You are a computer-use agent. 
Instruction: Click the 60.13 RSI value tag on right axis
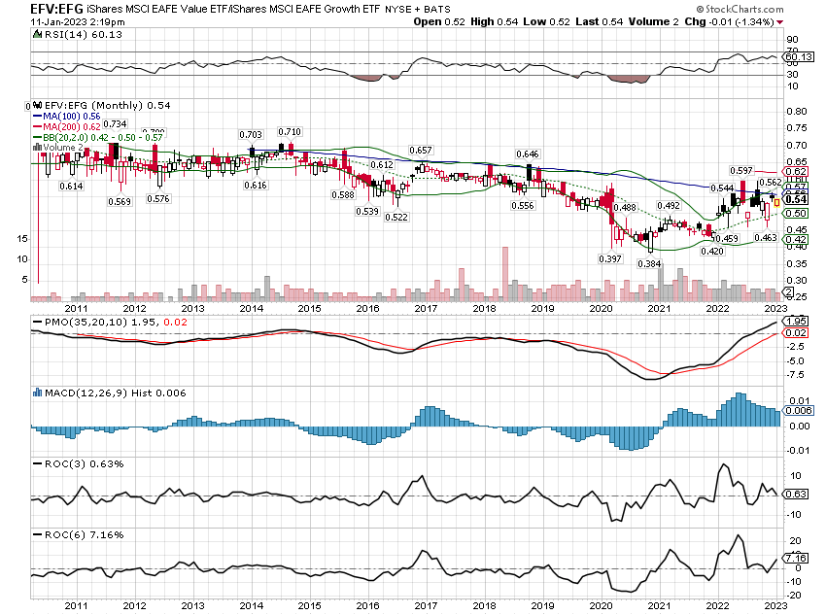click(x=799, y=57)
